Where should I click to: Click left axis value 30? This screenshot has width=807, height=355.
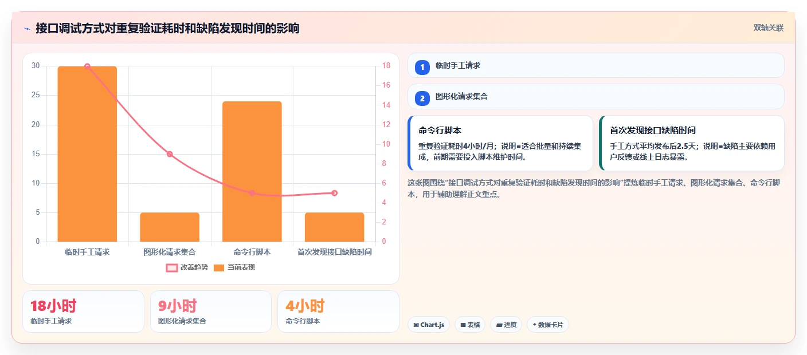[x=36, y=66]
